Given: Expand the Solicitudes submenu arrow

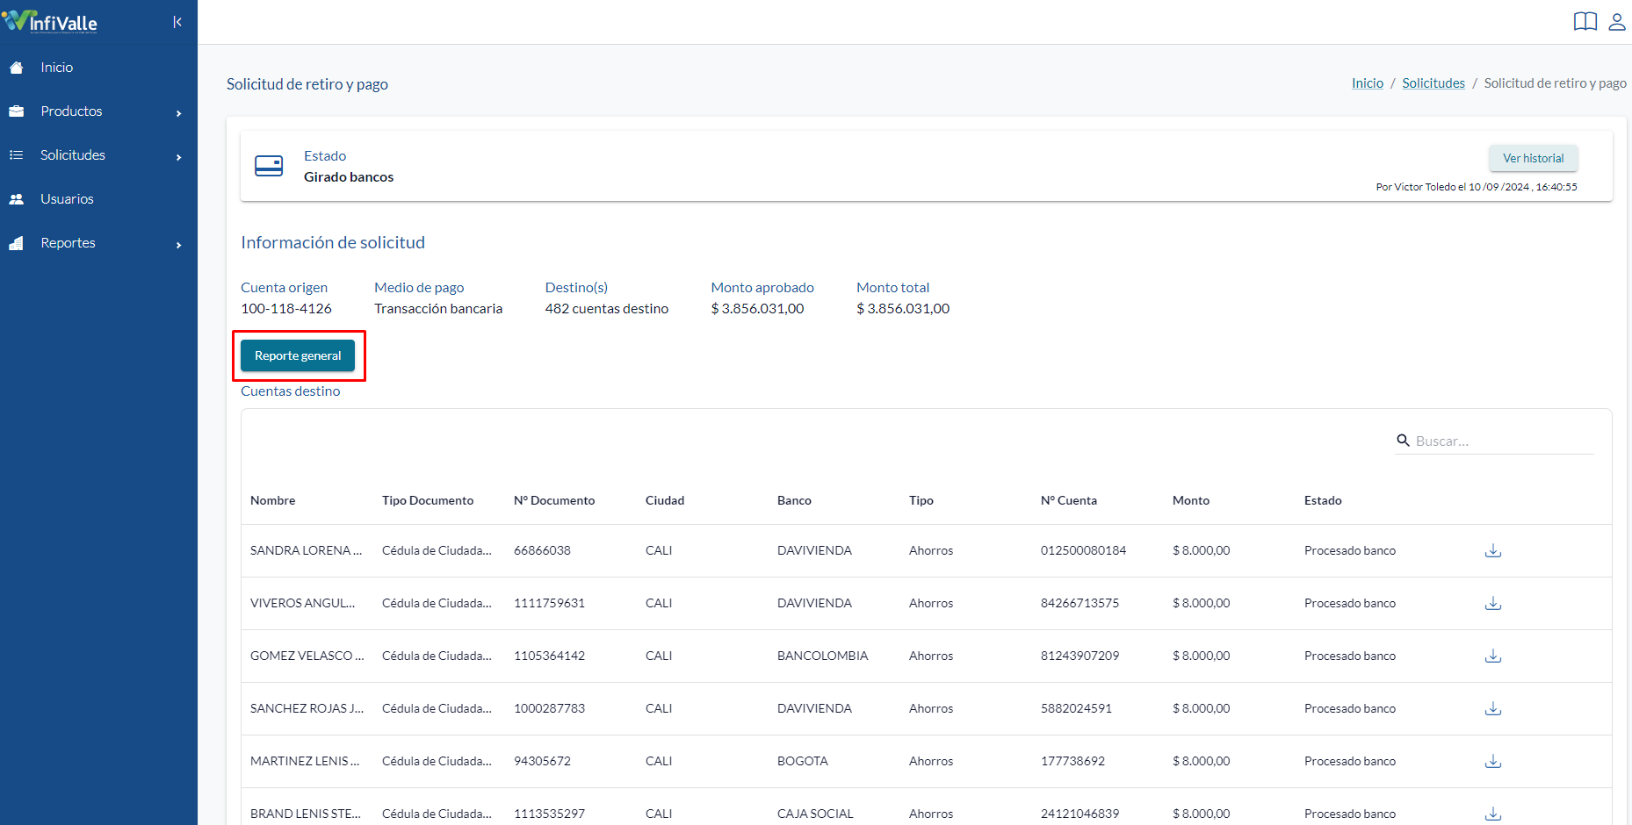Looking at the screenshot, I should coord(178,157).
